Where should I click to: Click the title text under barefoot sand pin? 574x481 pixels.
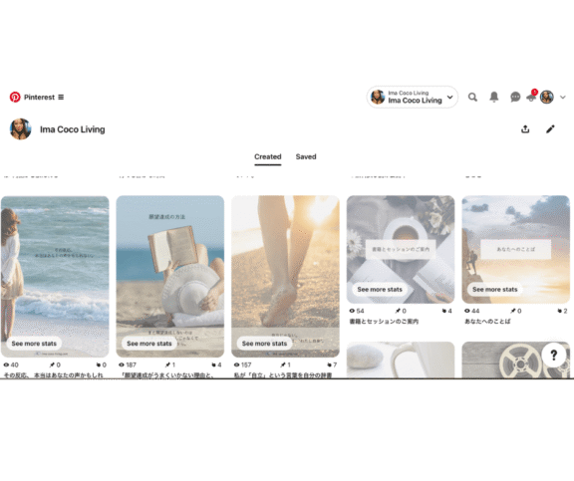(283, 375)
